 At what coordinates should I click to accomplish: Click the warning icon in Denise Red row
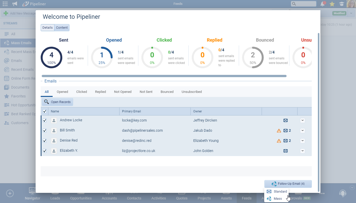point(279,141)
